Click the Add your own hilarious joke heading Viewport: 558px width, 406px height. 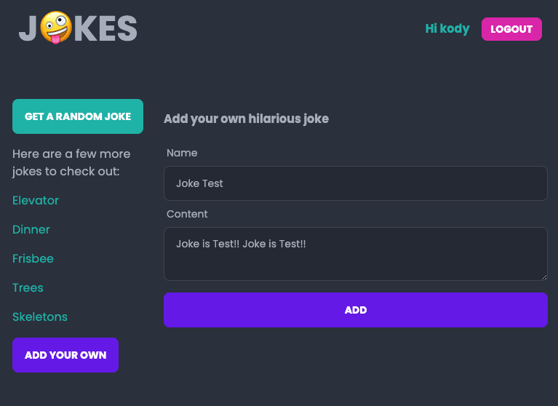pyautogui.click(x=246, y=119)
